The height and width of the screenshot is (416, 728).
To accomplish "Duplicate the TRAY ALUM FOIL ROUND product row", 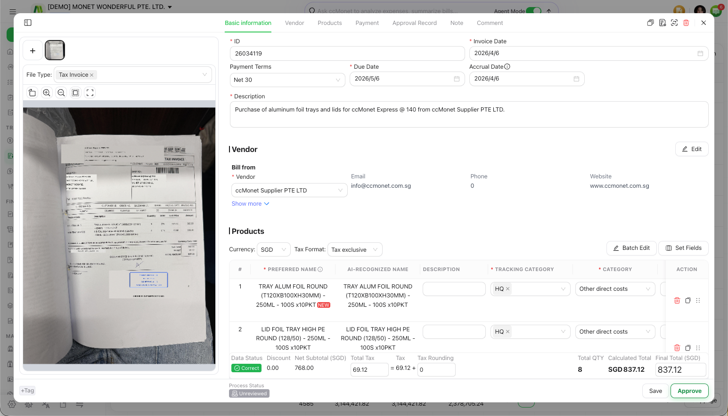I will pos(688,300).
